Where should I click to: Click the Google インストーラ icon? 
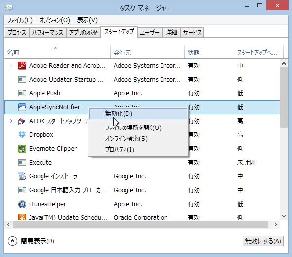pyautogui.click(x=22, y=176)
